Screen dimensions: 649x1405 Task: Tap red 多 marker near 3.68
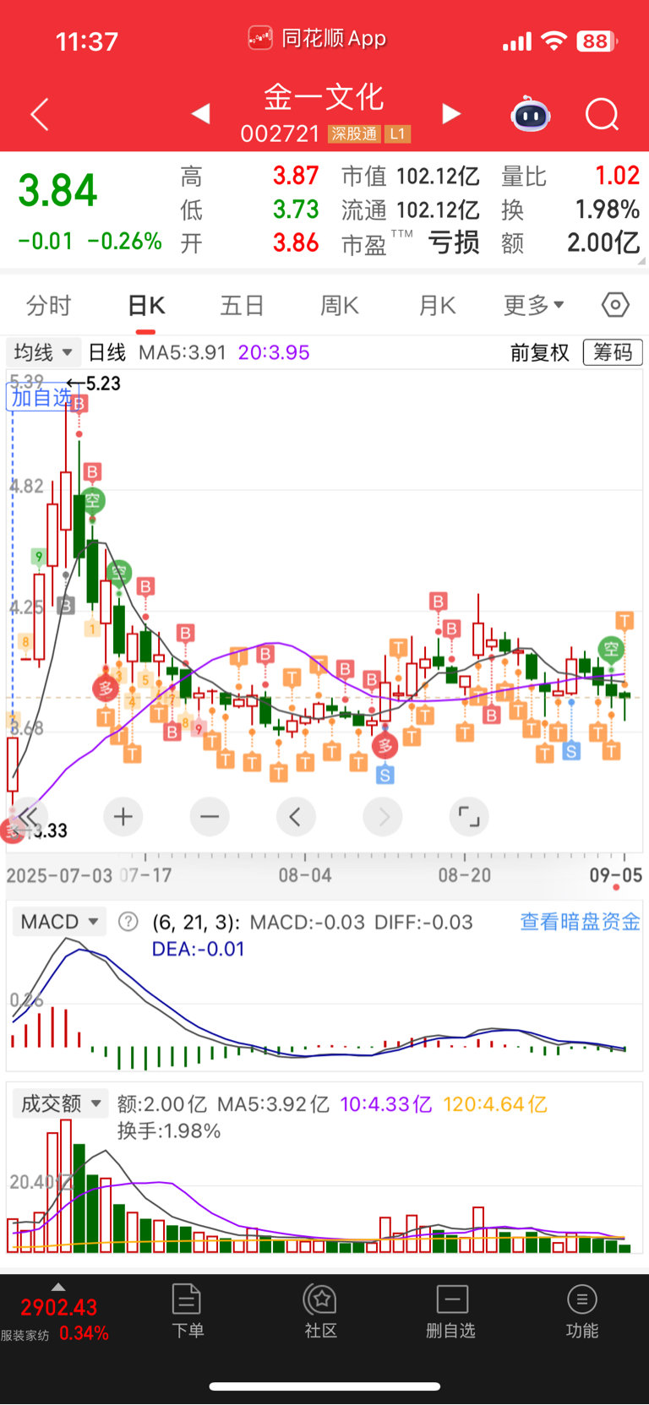pyautogui.click(x=106, y=688)
